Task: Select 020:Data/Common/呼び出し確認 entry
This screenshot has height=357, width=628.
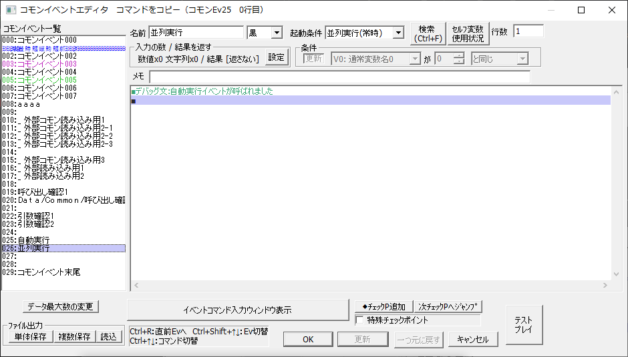Action: (x=63, y=200)
